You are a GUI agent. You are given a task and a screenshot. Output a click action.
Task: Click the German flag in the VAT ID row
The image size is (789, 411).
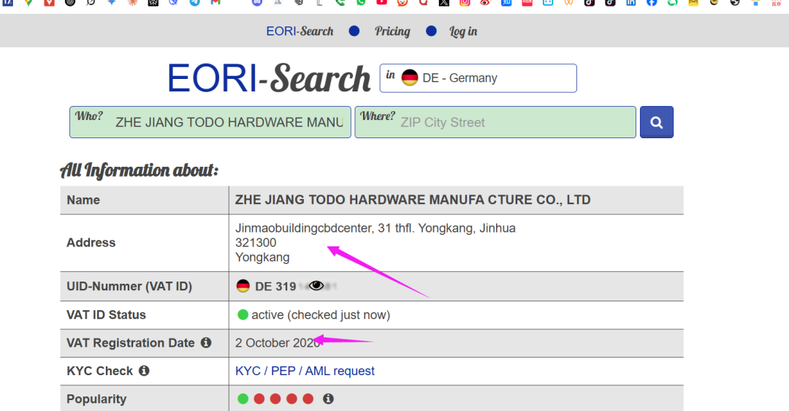[243, 286]
